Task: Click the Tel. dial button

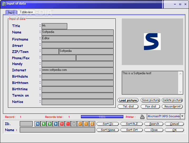Action: (x=128, y=106)
